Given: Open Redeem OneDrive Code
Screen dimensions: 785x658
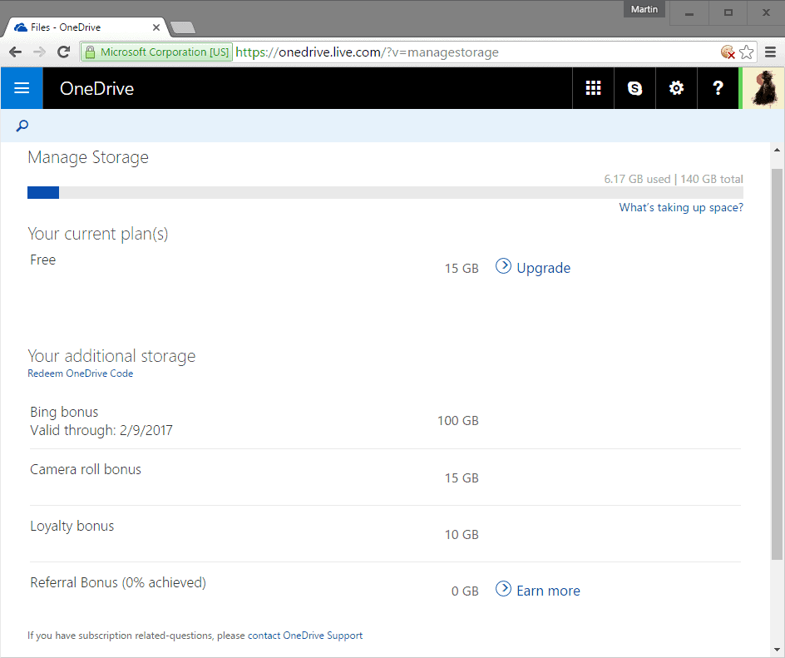Looking at the screenshot, I should 80,373.
